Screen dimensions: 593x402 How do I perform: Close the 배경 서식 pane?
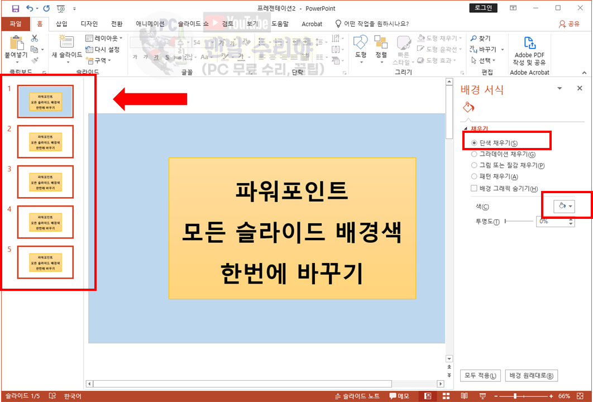click(580, 88)
